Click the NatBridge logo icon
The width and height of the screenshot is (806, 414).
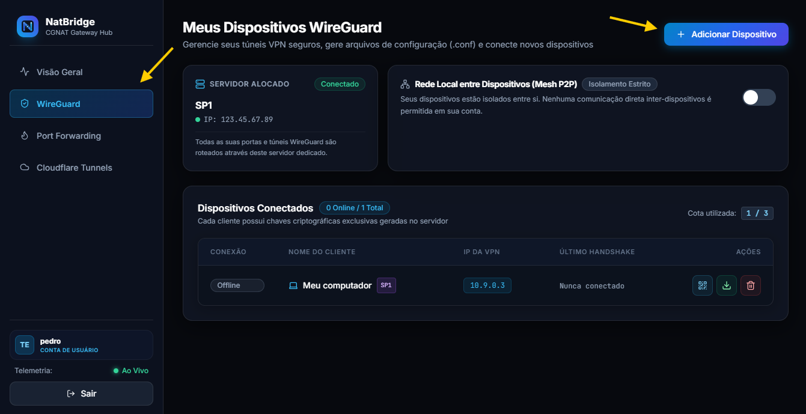pos(28,26)
